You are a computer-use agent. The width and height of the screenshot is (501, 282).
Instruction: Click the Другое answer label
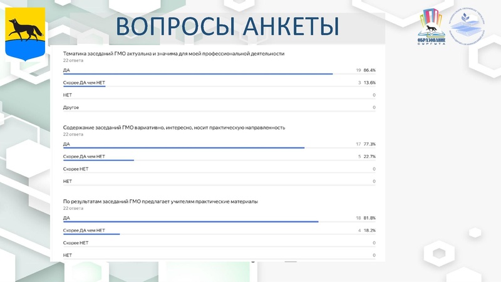click(71, 107)
